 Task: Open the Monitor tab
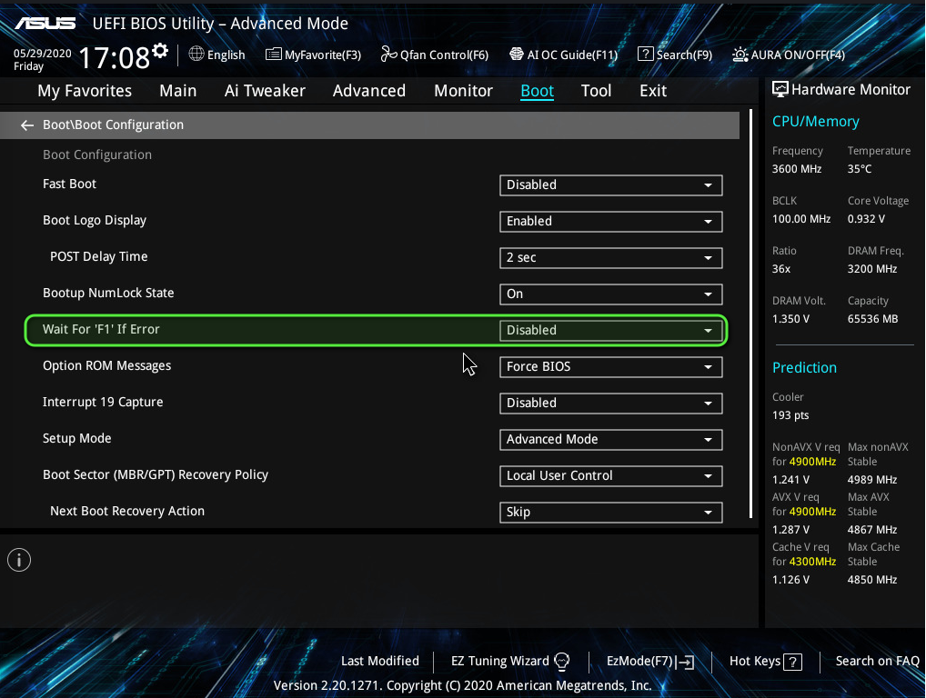coord(463,91)
